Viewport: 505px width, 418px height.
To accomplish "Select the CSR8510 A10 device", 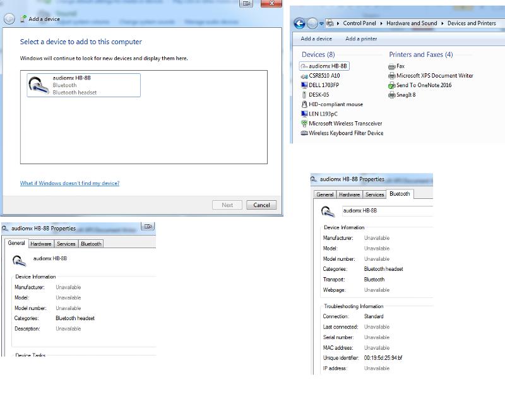I will [x=321, y=76].
